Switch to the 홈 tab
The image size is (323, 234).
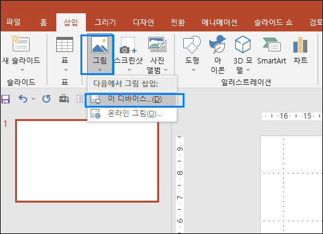44,22
